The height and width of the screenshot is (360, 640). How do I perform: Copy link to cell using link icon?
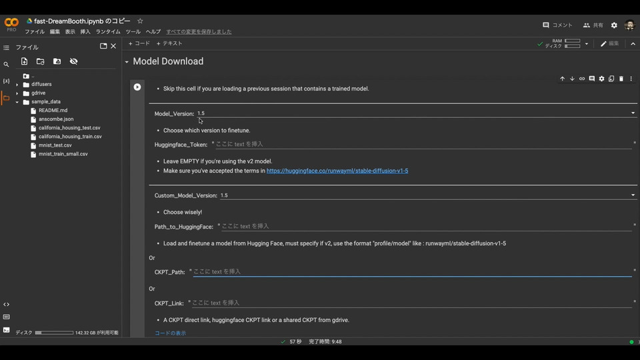pyautogui.click(x=582, y=79)
